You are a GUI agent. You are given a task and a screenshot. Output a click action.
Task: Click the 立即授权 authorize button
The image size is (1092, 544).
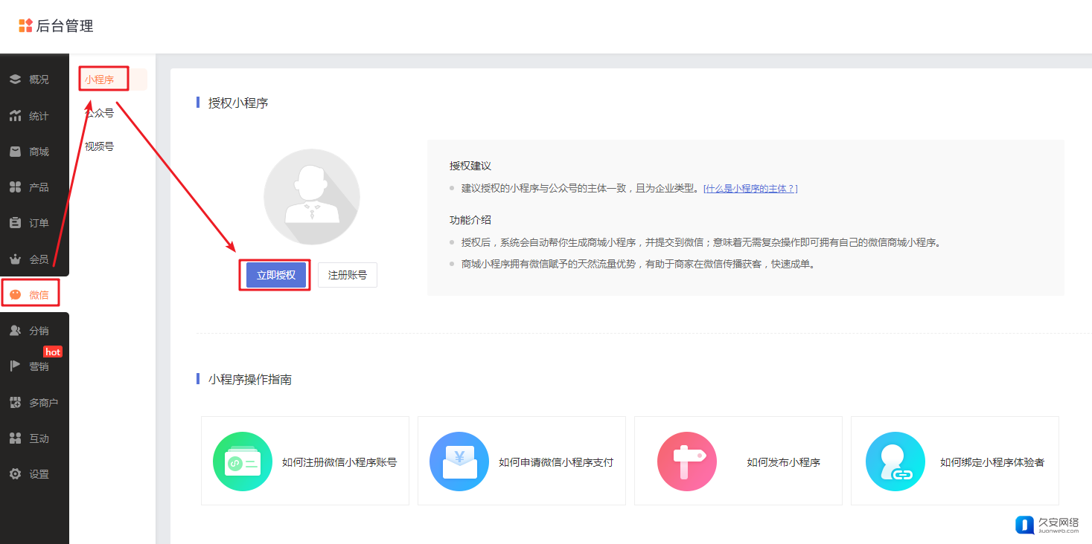[276, 275]
